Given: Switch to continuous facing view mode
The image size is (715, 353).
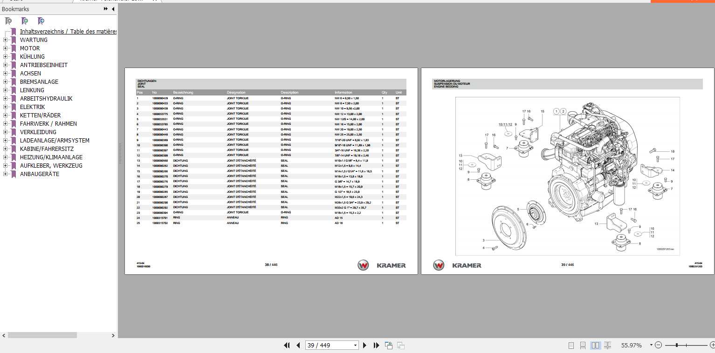Looking at the screenshot, I should [607, 346].
